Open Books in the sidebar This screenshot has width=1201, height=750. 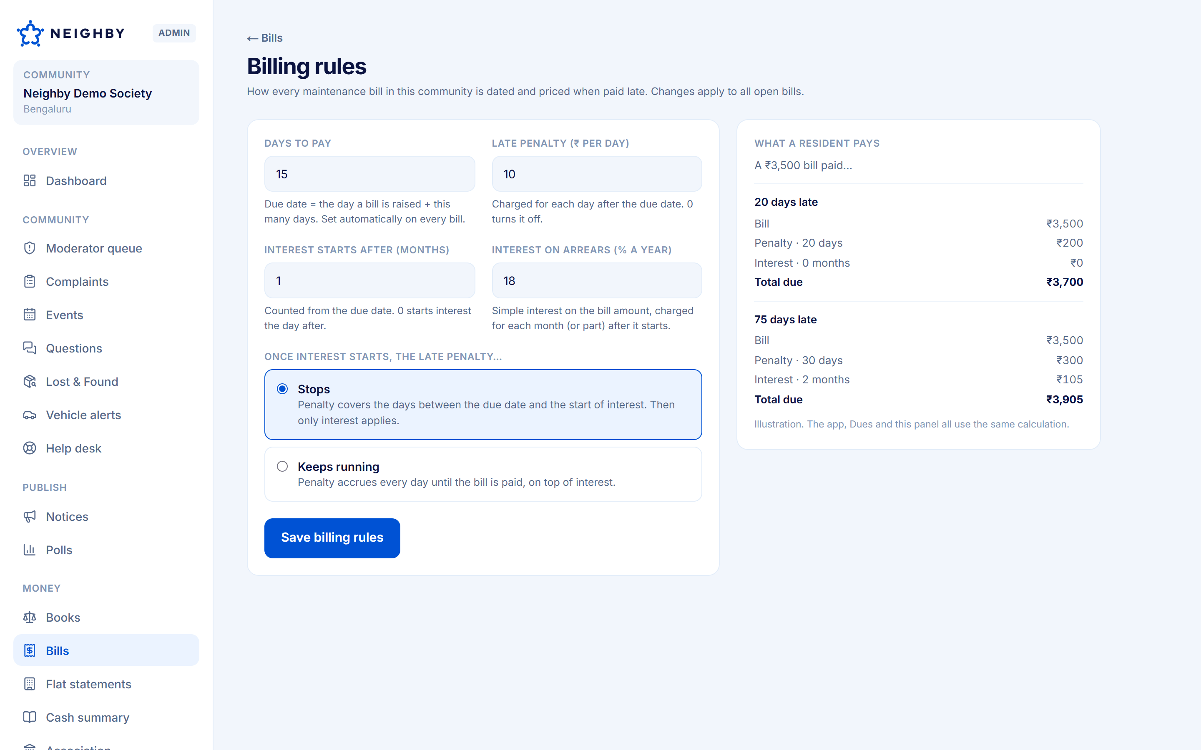tap(106, 617)
